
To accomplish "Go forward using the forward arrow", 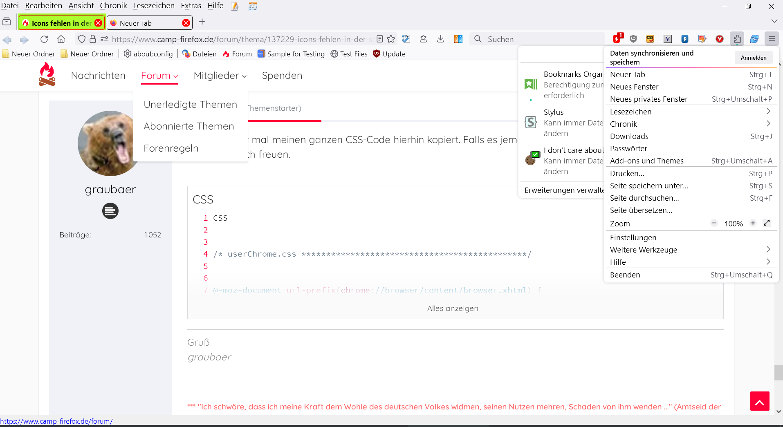I will [24, 39].
